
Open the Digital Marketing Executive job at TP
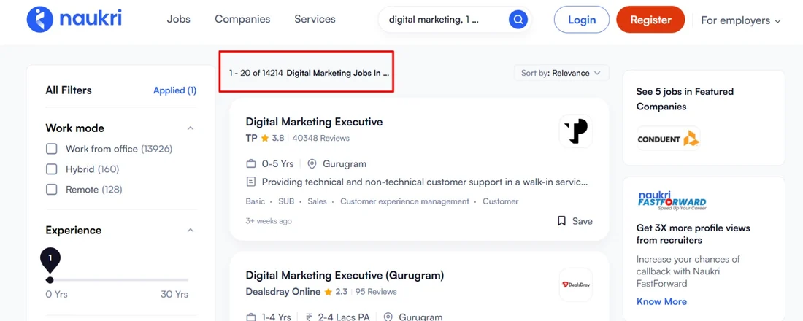coord(314,122)
